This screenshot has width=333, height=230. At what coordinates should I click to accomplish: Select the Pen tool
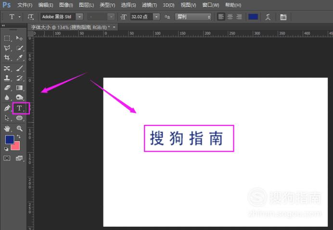click(x=7, y=108)
